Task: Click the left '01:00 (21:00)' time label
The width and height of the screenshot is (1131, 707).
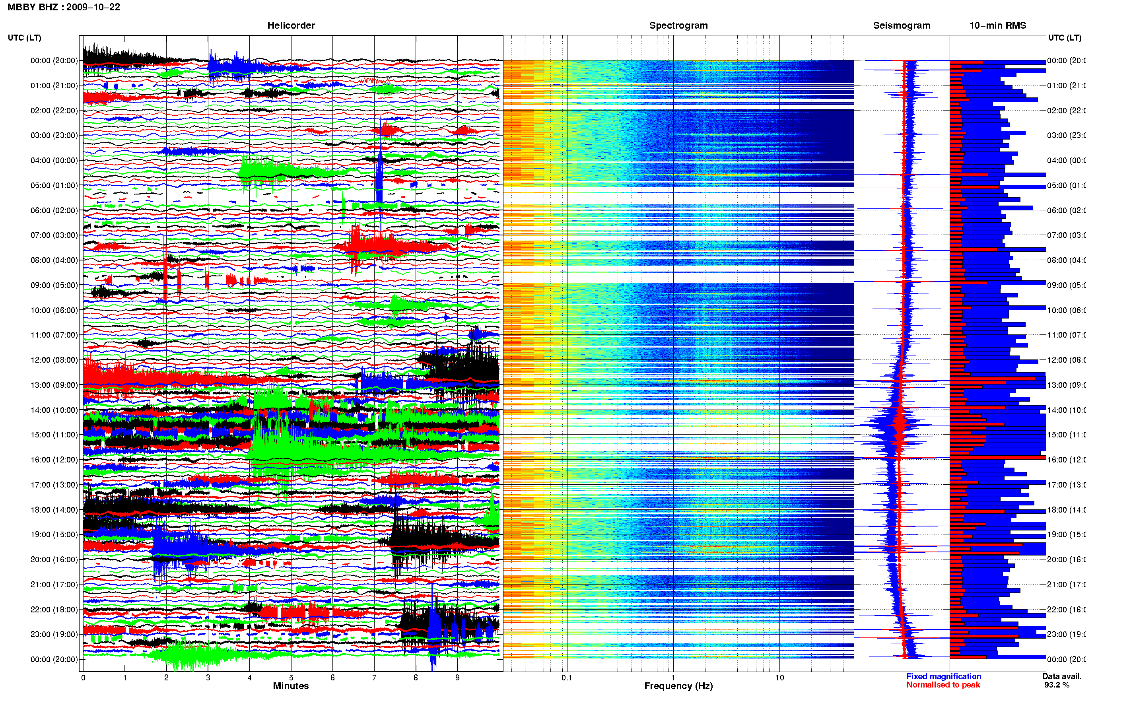Action: click(54, 85)
